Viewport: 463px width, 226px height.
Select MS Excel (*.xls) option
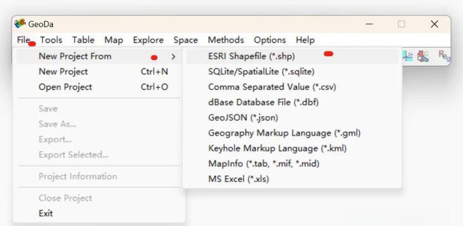pyautogui.click(x=292, y=179)
